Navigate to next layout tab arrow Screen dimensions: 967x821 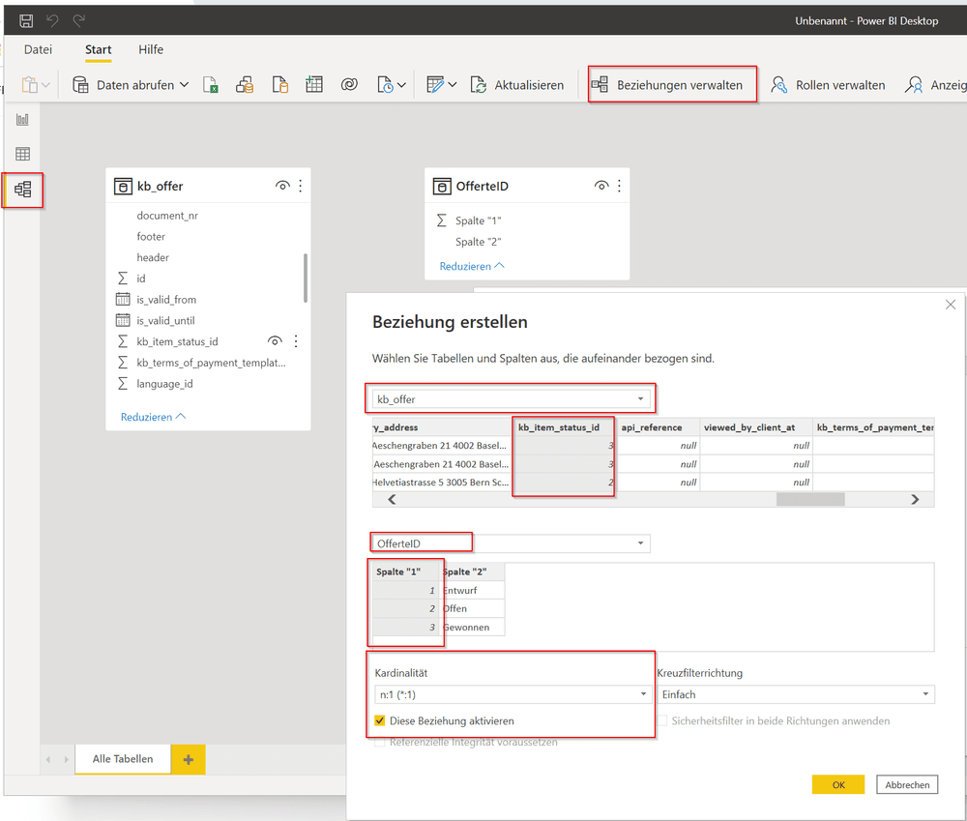coord(66,759)
